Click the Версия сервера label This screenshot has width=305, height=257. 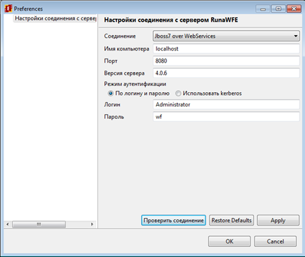124,73
